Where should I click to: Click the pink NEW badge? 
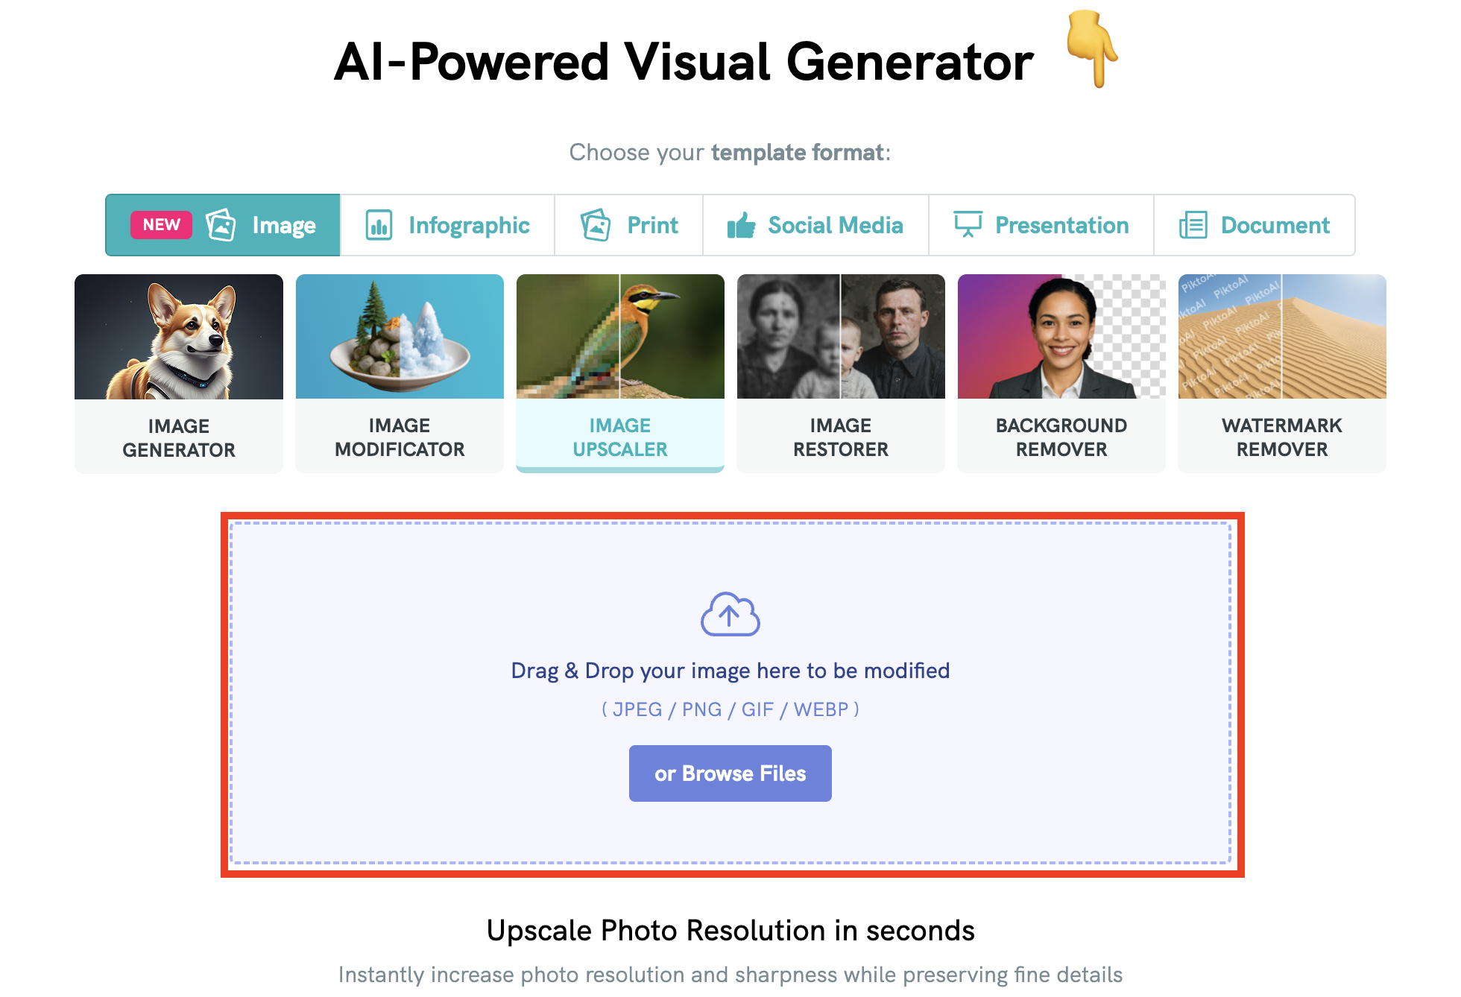pos(161,225)
